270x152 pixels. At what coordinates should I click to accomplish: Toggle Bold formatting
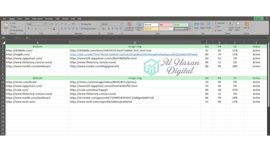(28, 29)
